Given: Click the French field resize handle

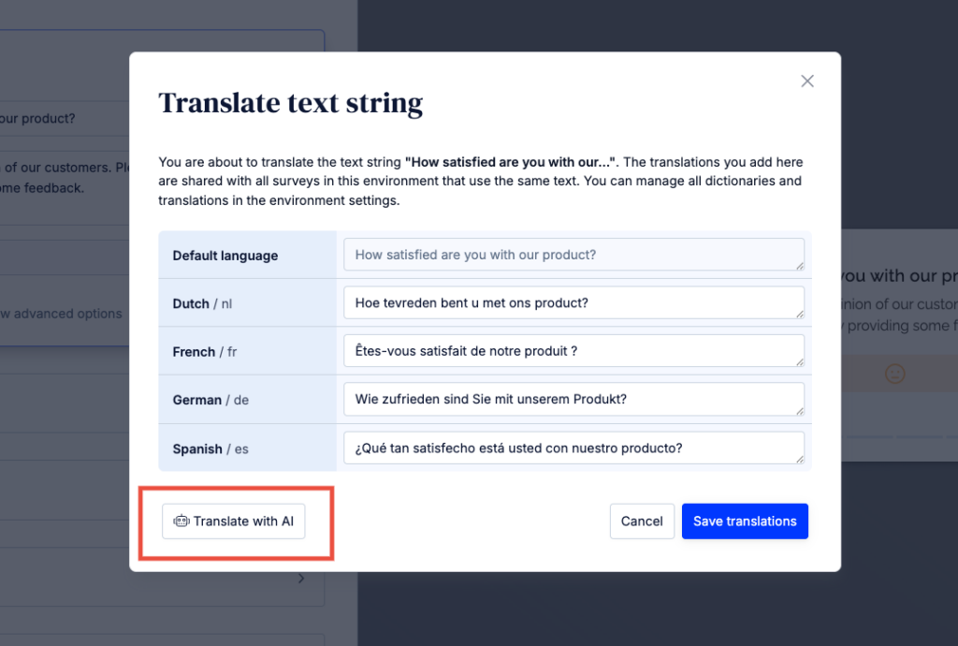Looking at the screenshot, I should click(x=799, y=362).
